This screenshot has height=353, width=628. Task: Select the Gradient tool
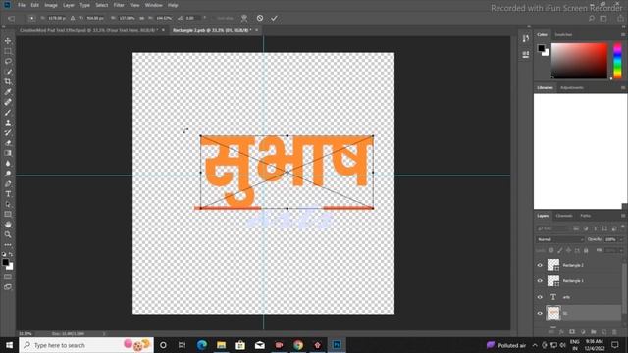click(x=8, y=153)
